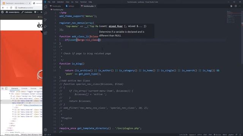Select the DevTools inspect element icon
The width and height of the screenshot is (243, 136).
pos(3,88)
